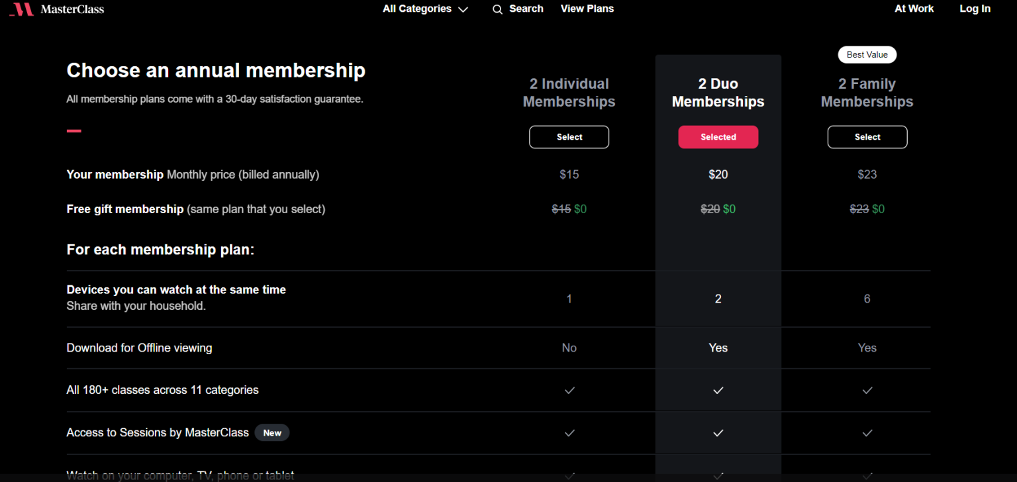Image resolution: width=1017 pixels, height=482 pixels.
Task: Click the checkmark under 2 Duo Memberships for classes
Action: pos(718,390)
